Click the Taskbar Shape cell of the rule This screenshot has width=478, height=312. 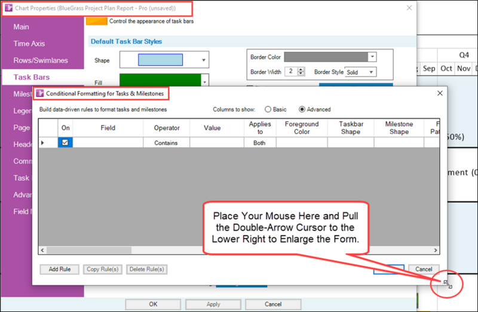(351, 143)
